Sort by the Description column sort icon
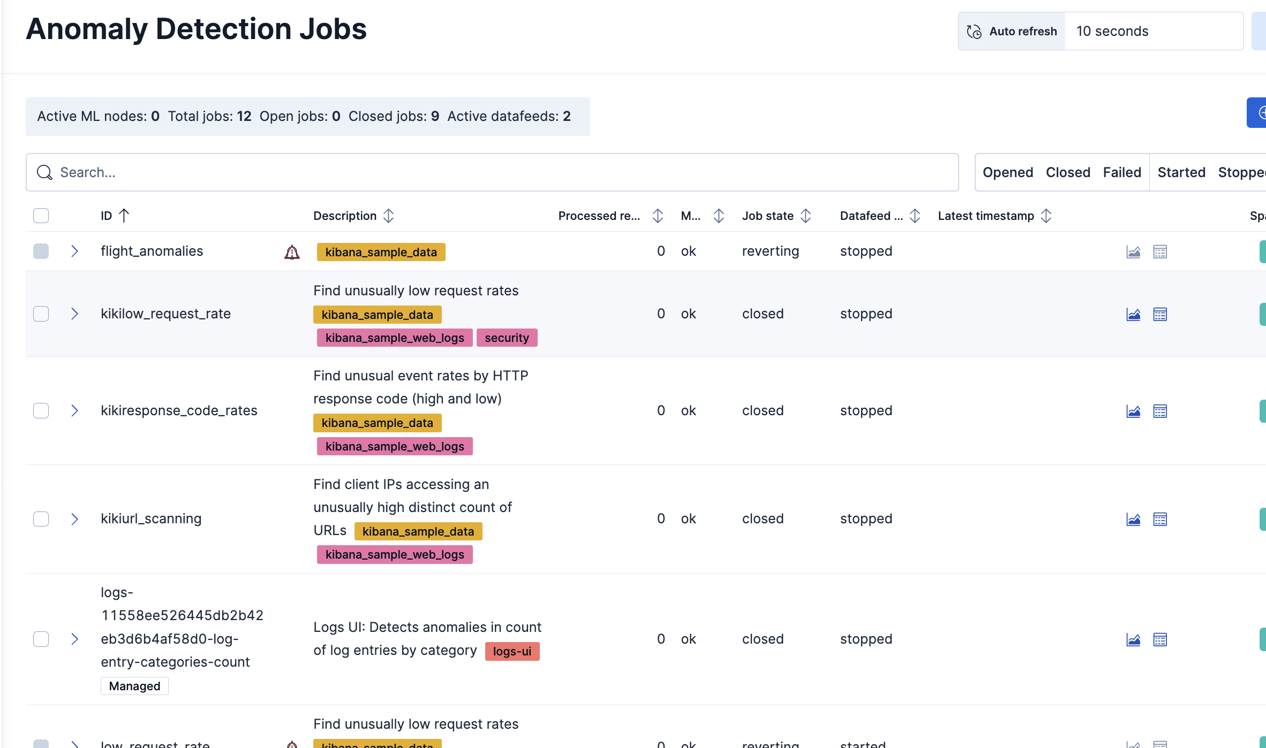Viewport: 1266px width, 748px height. coord(389,216)
